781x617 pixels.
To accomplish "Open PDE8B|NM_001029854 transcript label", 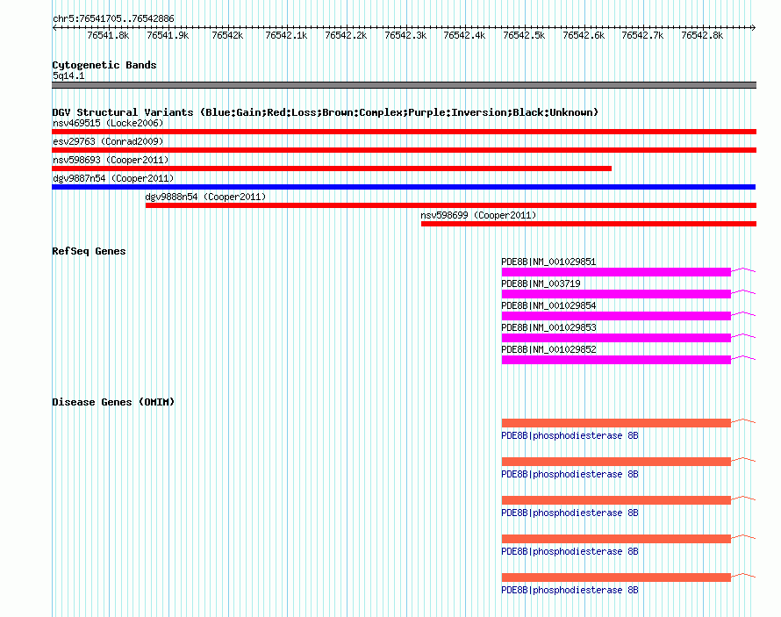I will pyautogui.click(x=548, y=305).
